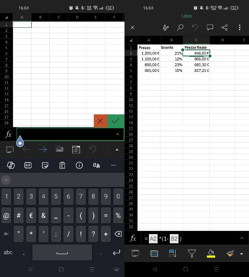This screenshot has width=249, height=277.
Task: Undo in Libro top toolbar
Action: [195, 27]
